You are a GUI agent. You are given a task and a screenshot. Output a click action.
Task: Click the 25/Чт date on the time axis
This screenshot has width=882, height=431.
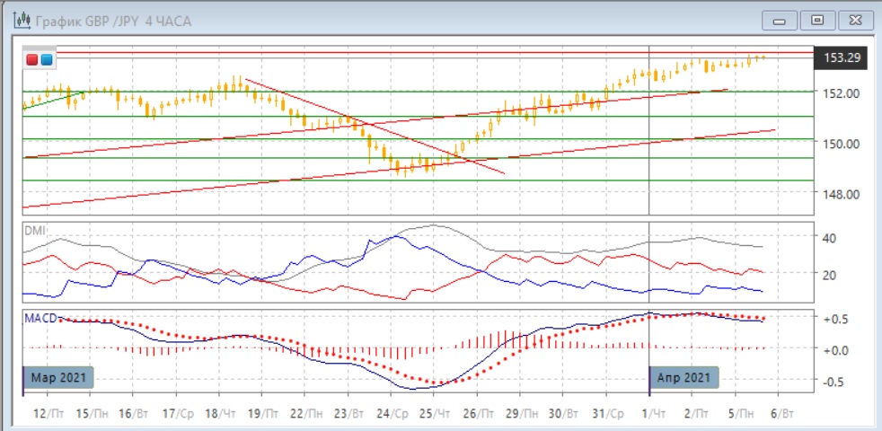click(435, 413)
